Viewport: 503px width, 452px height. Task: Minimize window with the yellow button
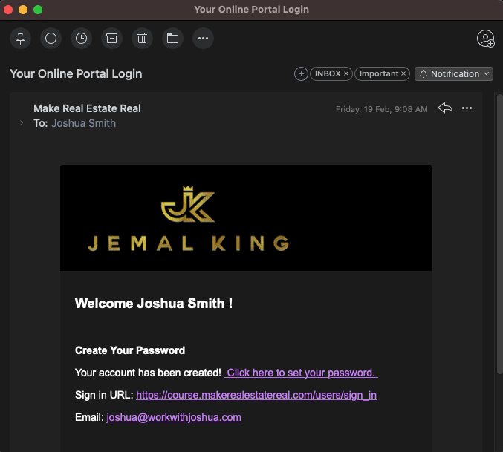point(23,10)
